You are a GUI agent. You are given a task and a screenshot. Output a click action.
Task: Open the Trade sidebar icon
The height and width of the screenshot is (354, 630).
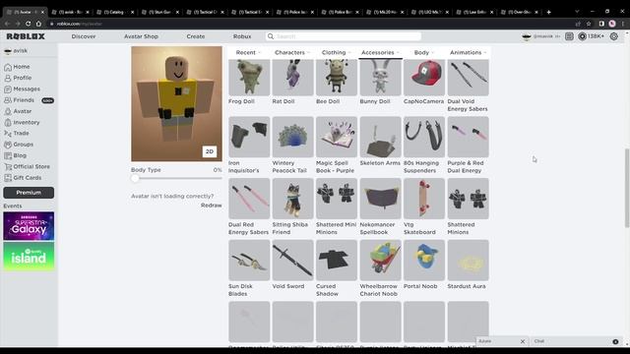coord(8,134)
